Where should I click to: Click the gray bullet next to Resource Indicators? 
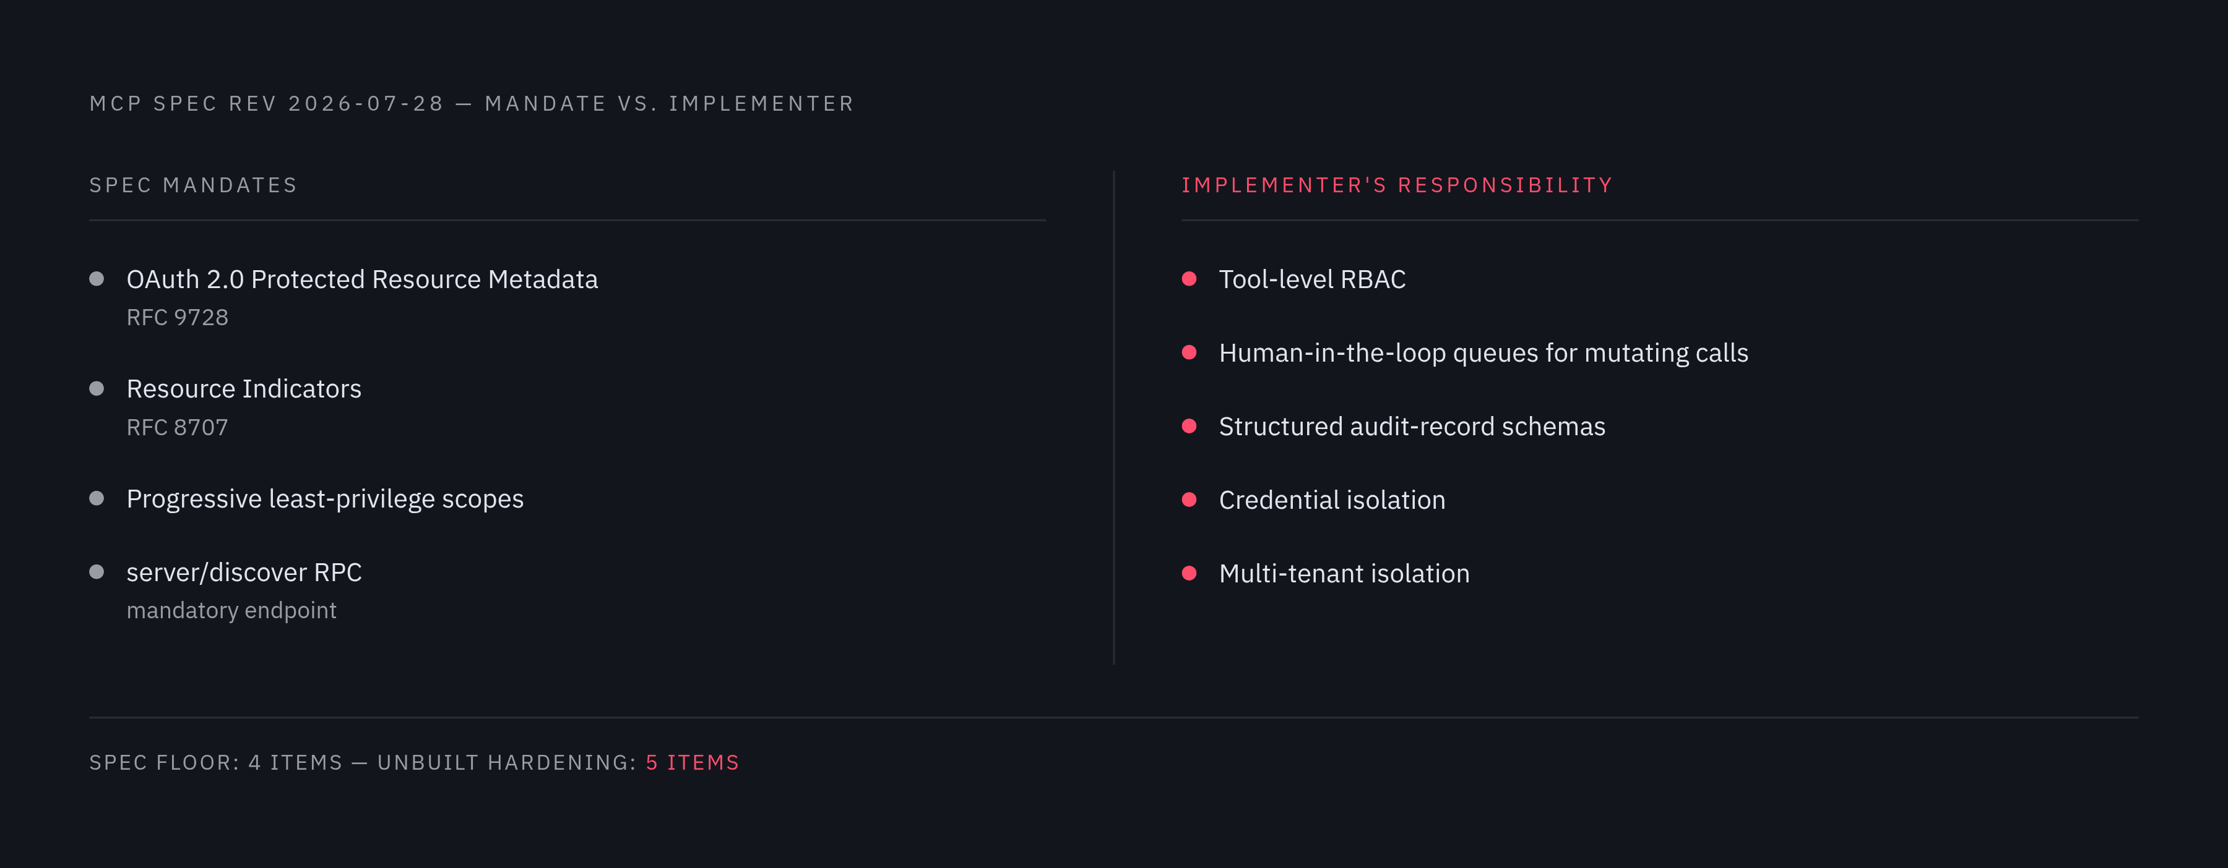point(97,389)
